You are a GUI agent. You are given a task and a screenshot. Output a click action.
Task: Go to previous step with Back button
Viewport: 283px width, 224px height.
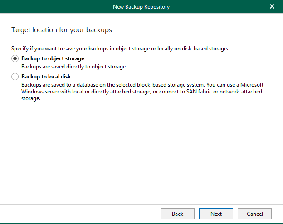177,214
